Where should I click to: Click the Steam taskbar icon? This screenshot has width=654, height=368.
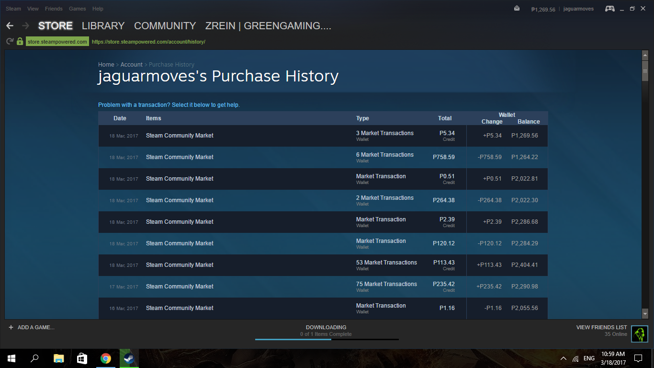[x=129, y=358]
